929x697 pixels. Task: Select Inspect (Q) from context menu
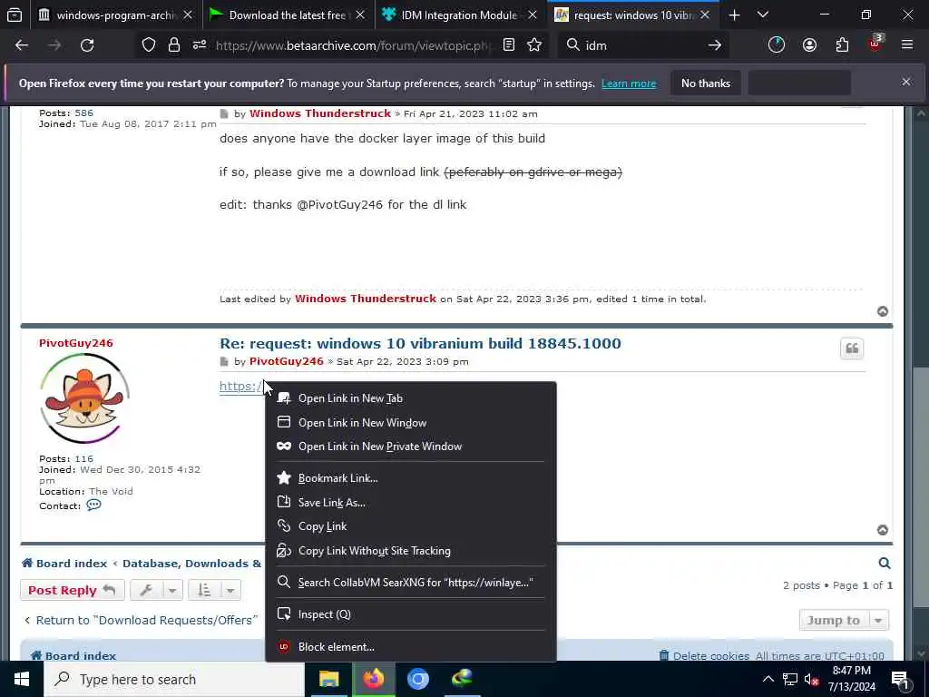(410, 614)
